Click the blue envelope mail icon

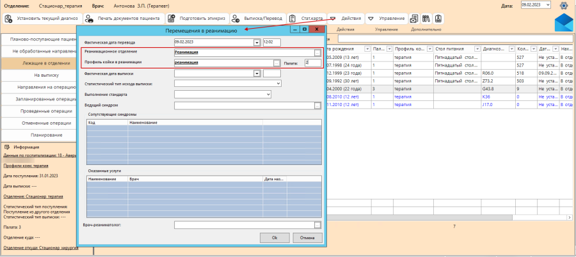click(x=564, y=24)
